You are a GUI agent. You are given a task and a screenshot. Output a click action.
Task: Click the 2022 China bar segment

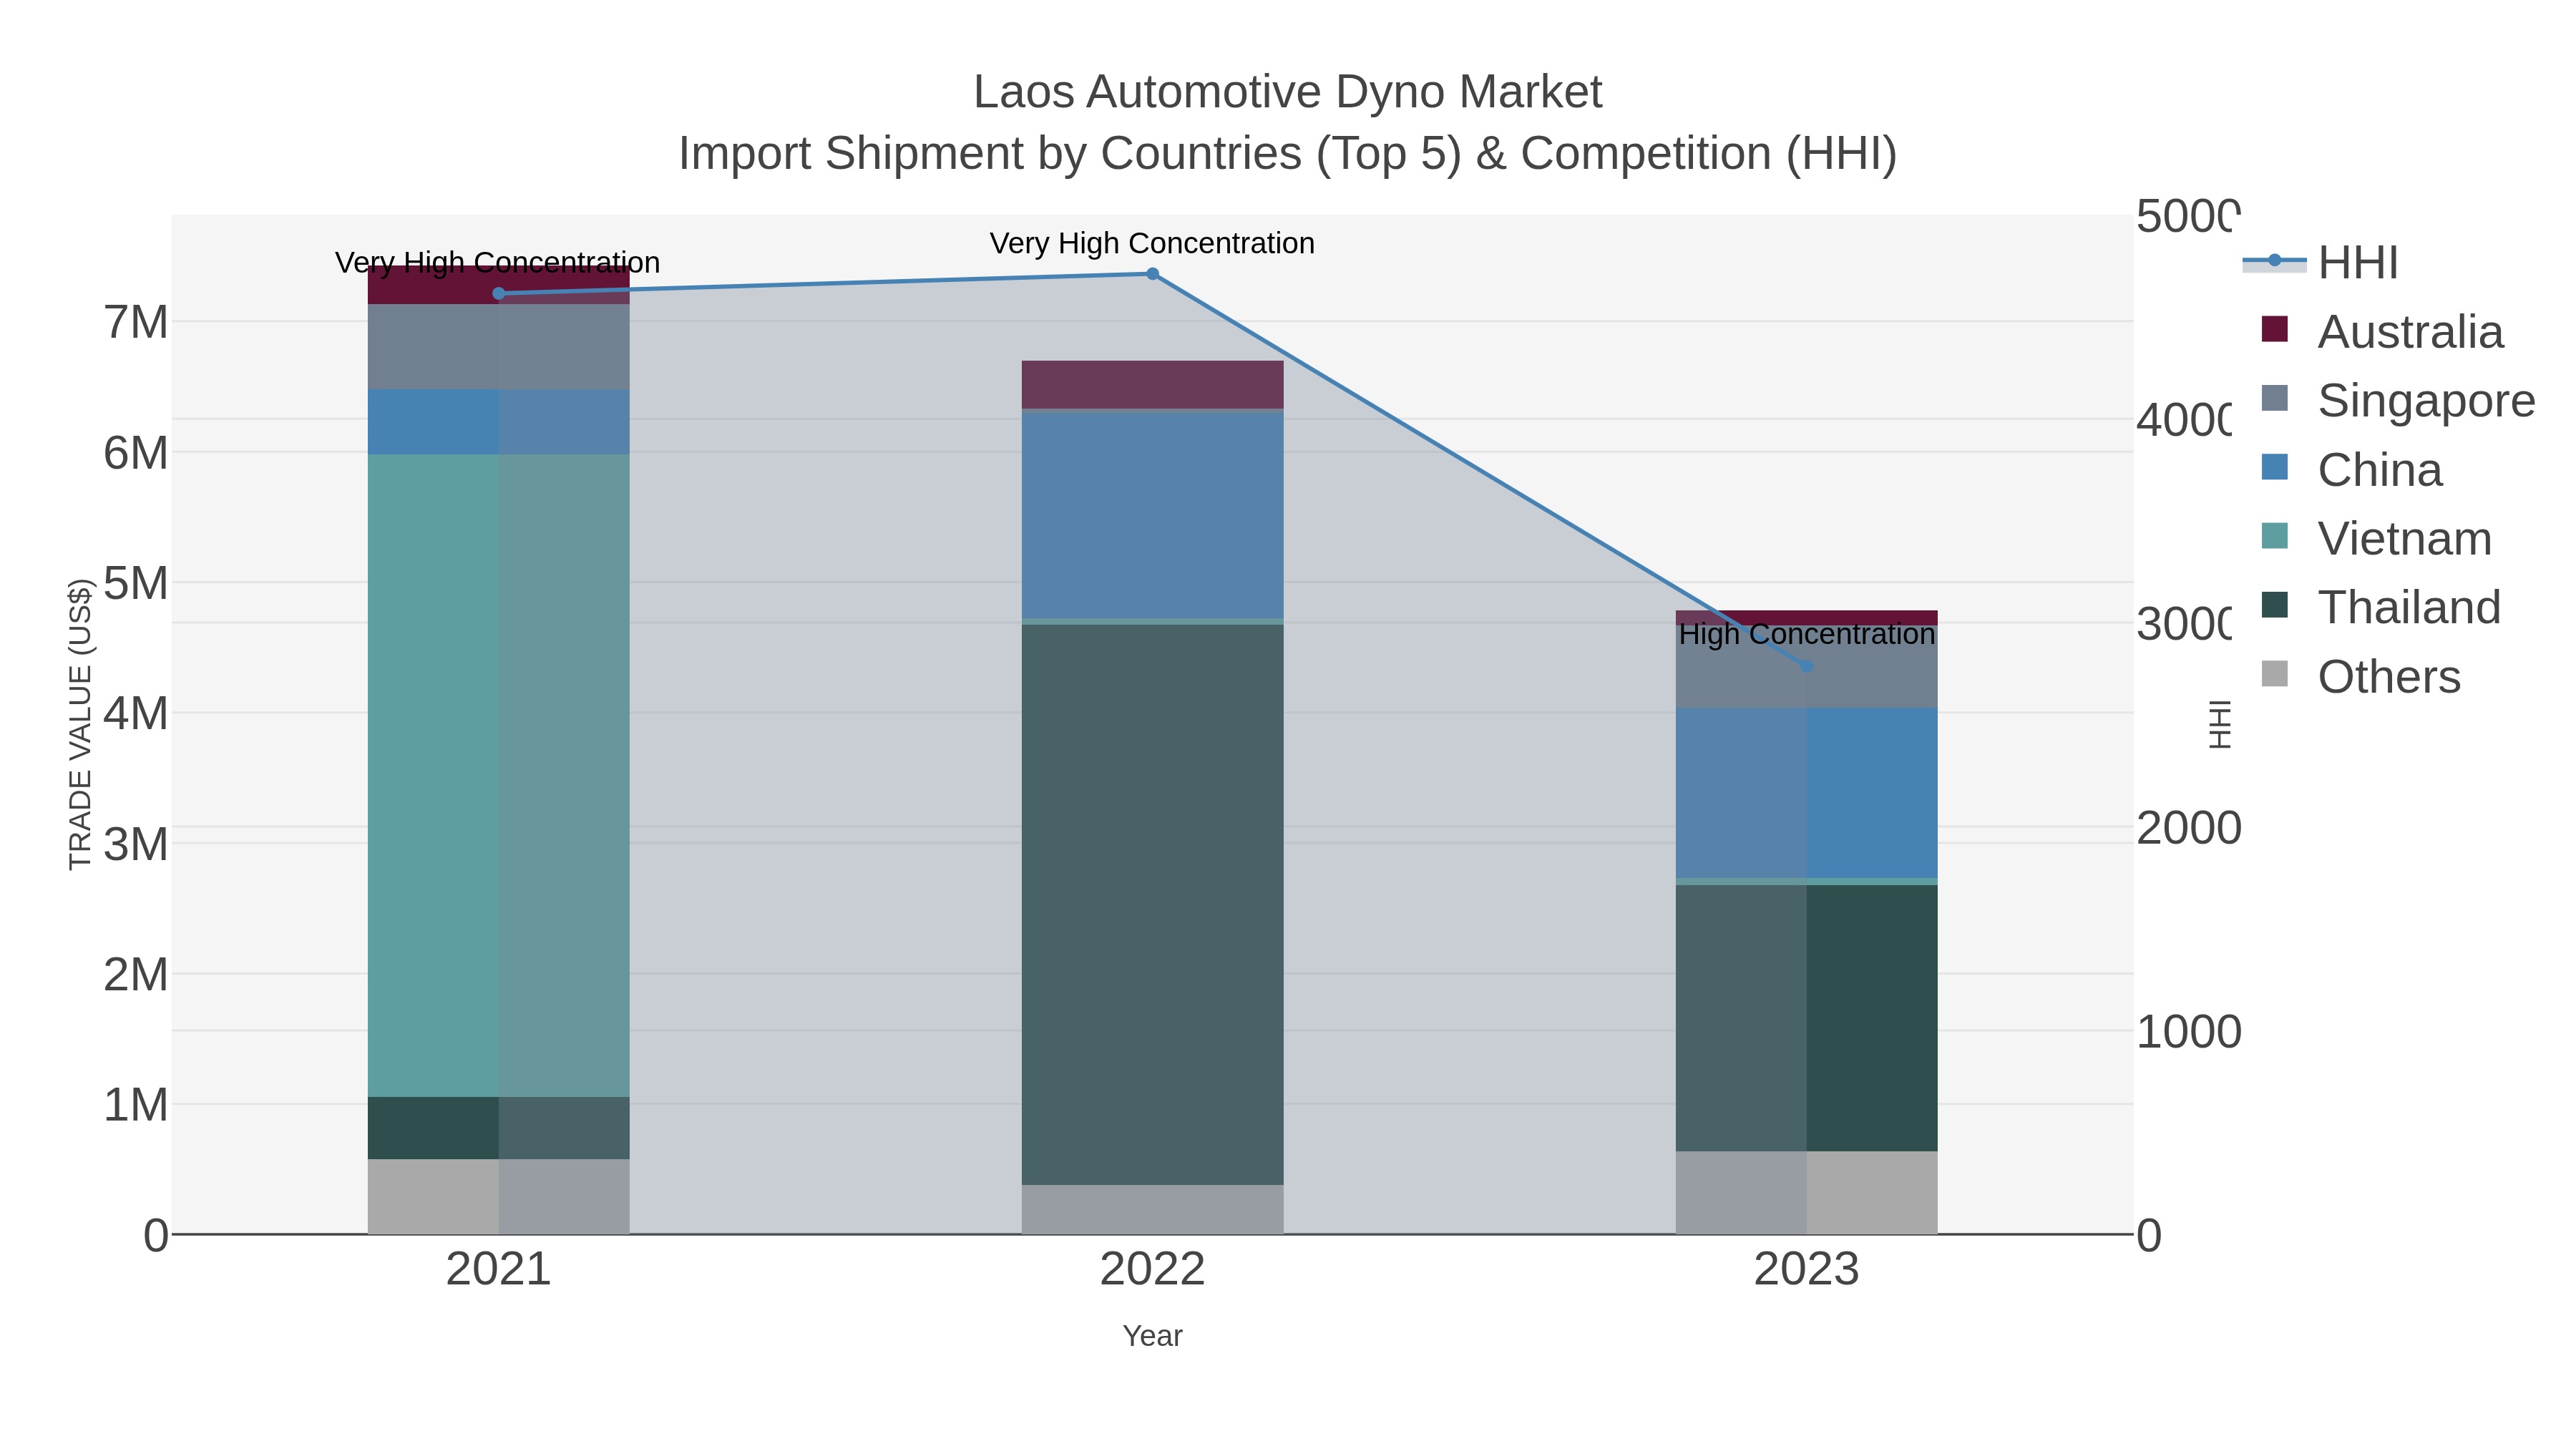(x=1152, y=514)
